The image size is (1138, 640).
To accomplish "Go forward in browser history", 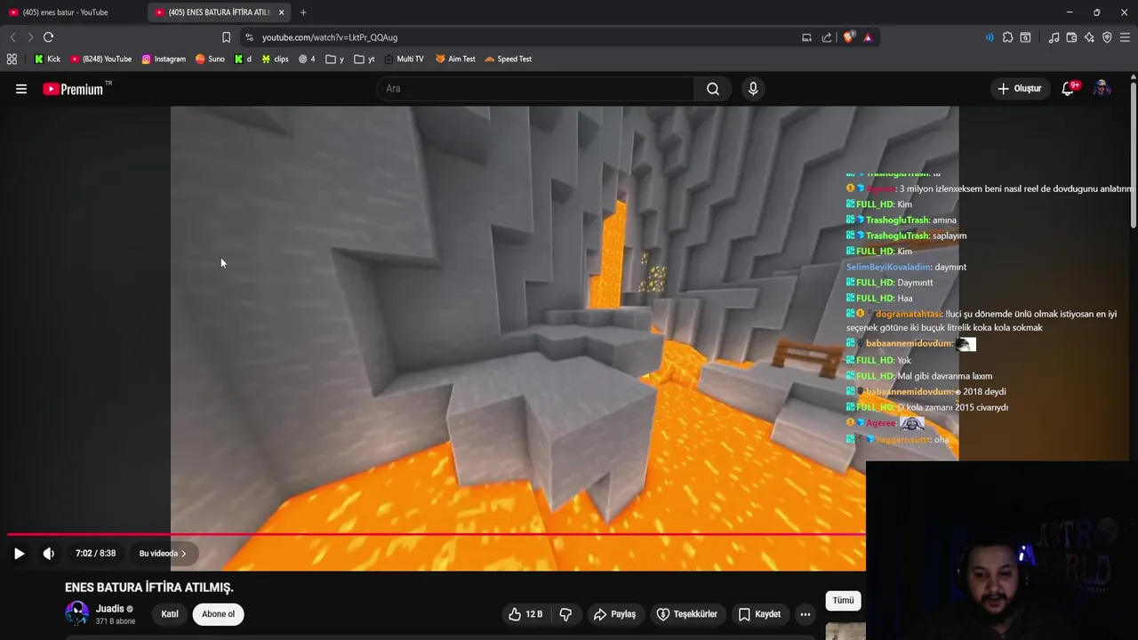I will click(x=30, y=37).
